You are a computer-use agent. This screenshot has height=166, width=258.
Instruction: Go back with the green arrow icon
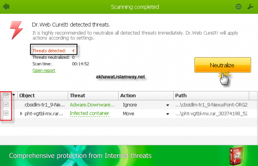pos(6,7)
